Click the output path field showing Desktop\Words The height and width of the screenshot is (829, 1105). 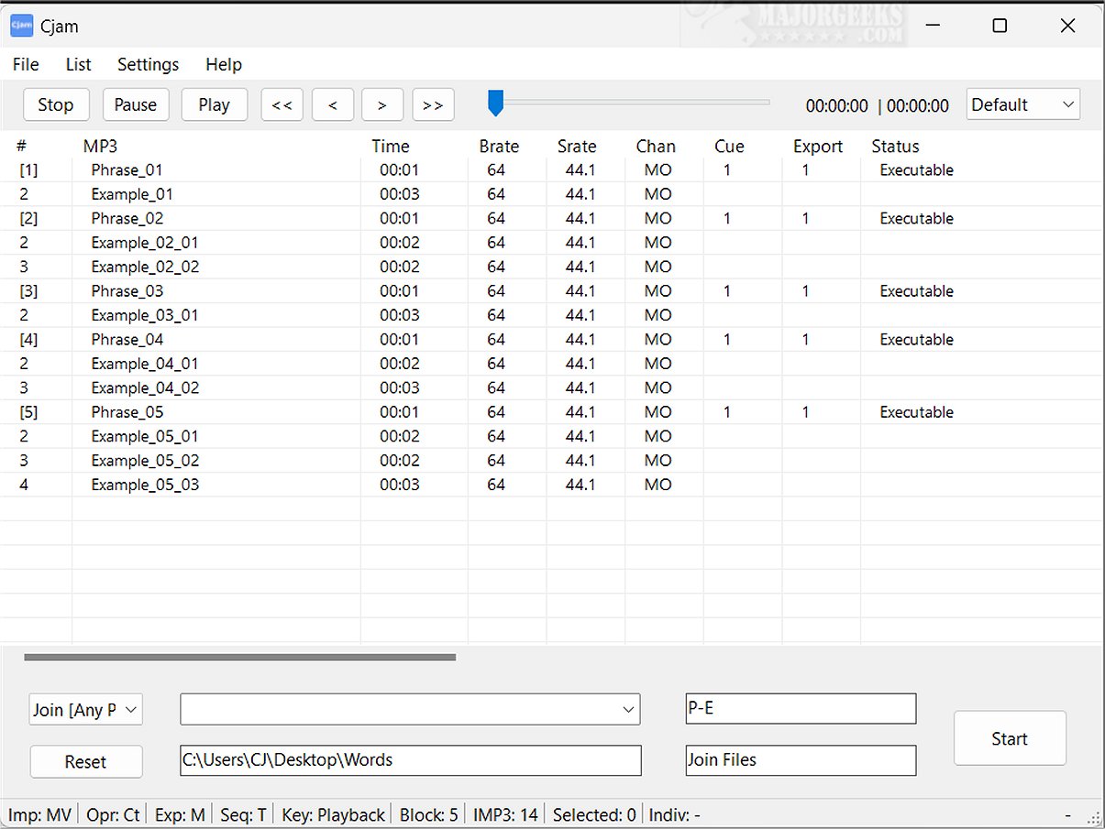(410, 760)
